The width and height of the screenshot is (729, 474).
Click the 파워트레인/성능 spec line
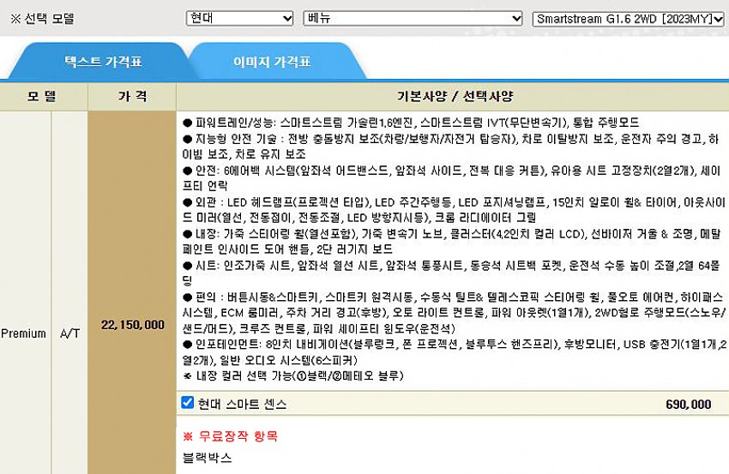pos(410,123)
